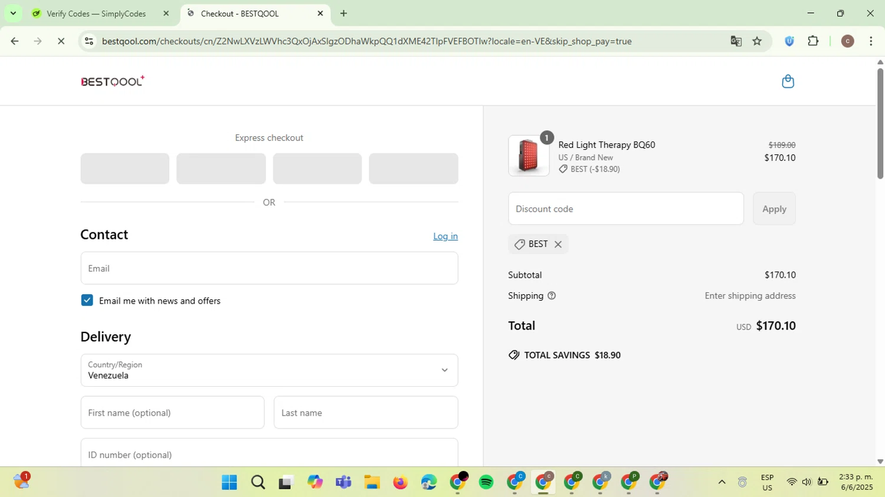Viewport: 885px width, 497px height.
Task: Click the Google Translate page icon
Action: 736,41
